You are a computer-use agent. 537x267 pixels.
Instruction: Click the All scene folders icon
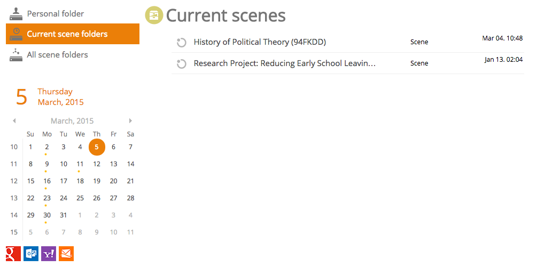click(x=15, y=55)
